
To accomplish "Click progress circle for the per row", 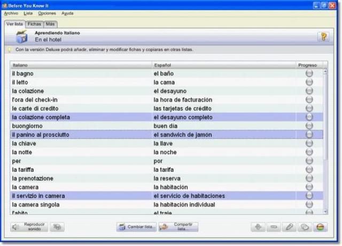I will [309, 161].
